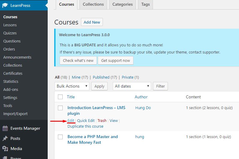This screenshot has width=239, height=159.
Task: Click View for Introduction LearnPress course
Action: click(114, 120)
